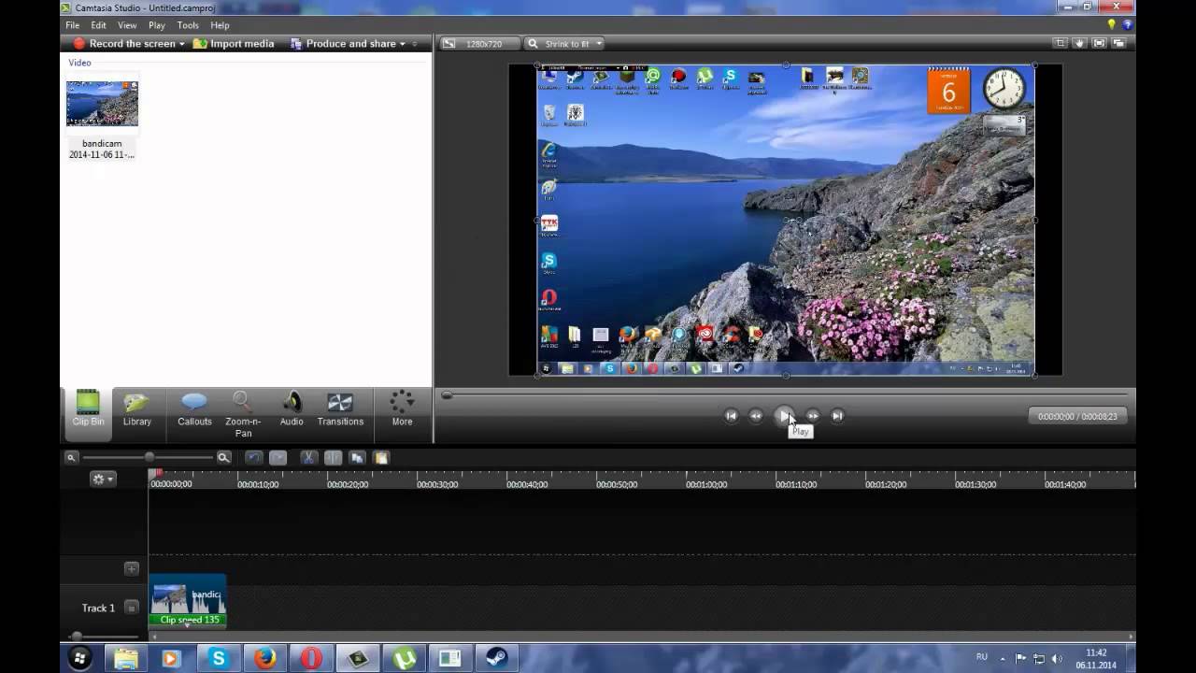Open the File menu
Image resolution: width=1196 pixels, height=673 pixels.
72,25
